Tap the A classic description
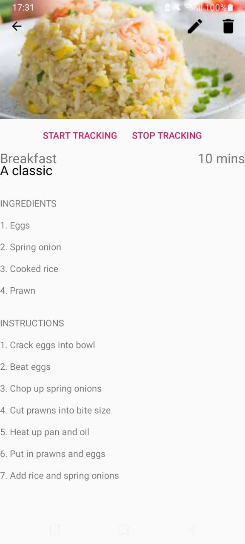245x544 pixels. point(26,170)
